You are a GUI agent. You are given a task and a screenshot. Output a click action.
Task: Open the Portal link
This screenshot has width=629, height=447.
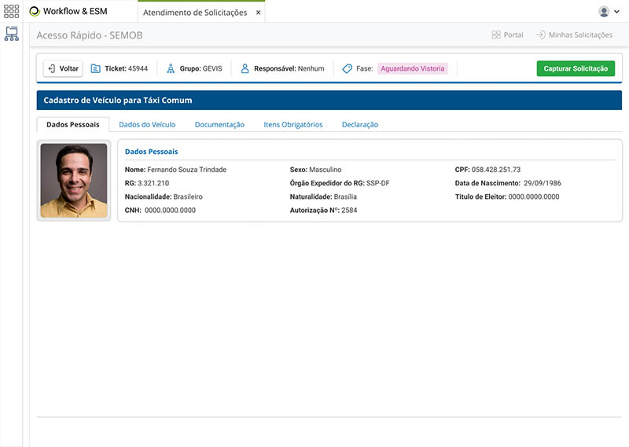click(x=507, y=35)
